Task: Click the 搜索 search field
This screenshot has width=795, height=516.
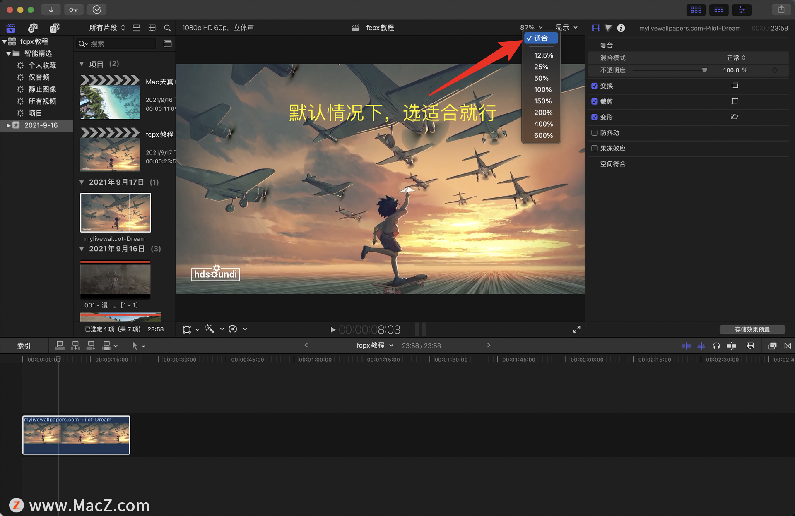Action: tap(116, 43)
